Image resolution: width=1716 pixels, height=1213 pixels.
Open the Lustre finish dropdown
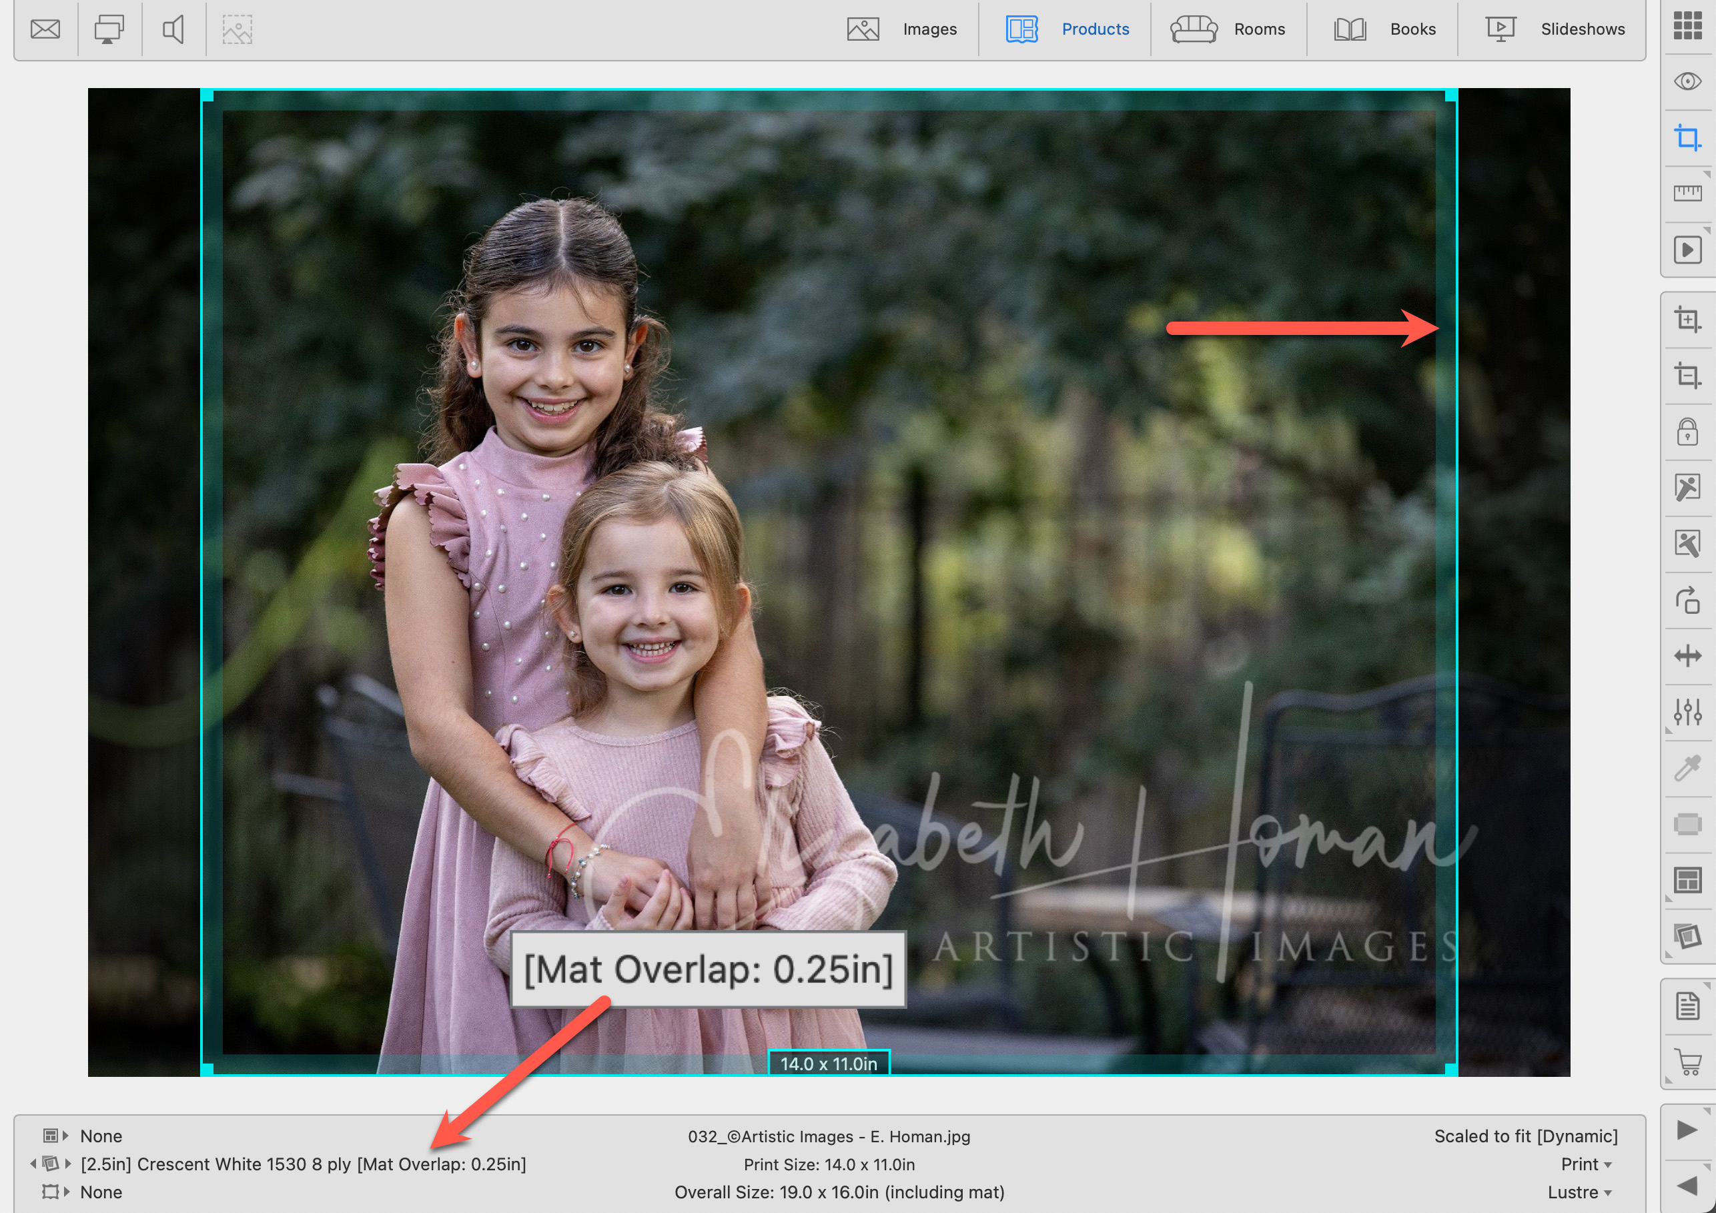click(x=1579, y=1192)
